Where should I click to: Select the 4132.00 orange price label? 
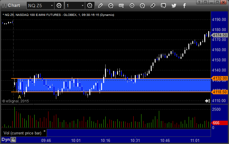pyautogui.click(x=219, y=78)
